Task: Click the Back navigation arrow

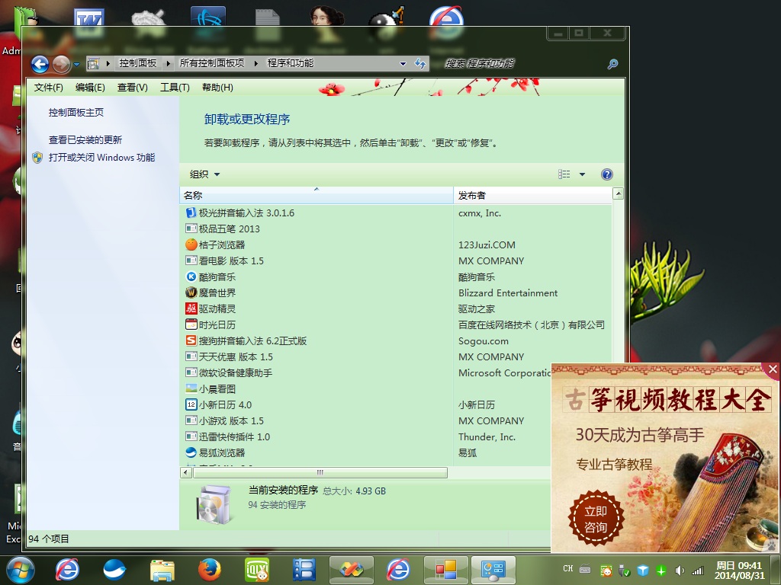Action: pos(40,64)
